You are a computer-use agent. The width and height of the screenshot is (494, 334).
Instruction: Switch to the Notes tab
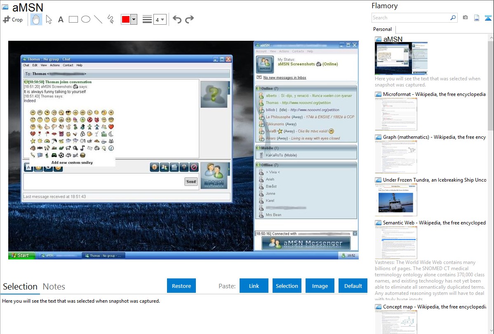click(54, 287)
